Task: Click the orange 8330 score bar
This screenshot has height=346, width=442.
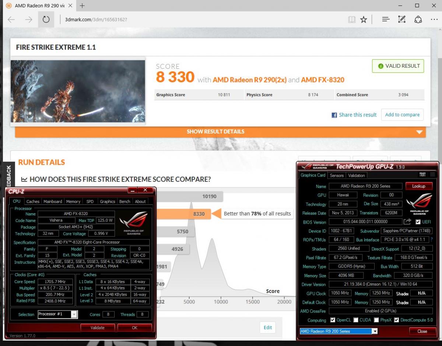Action: click(x=183, y=214)
